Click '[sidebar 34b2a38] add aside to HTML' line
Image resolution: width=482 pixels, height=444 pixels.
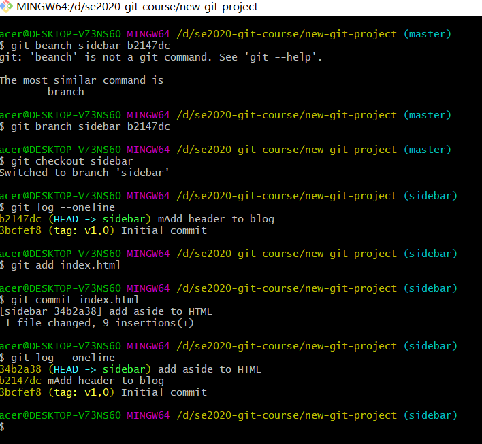tap(106, 311)
